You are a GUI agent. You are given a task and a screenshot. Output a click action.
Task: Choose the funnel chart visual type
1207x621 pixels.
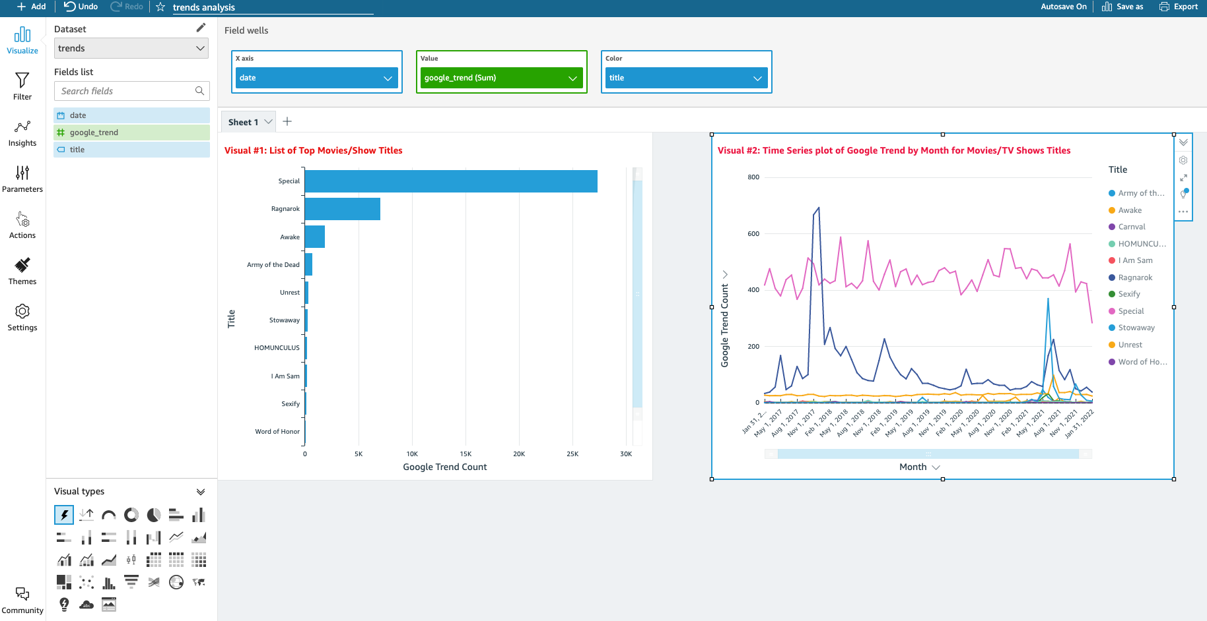click(x=131, y=582)
